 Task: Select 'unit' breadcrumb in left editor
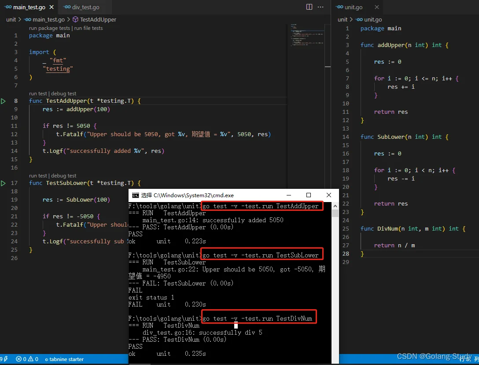click(x=11, y=19)
